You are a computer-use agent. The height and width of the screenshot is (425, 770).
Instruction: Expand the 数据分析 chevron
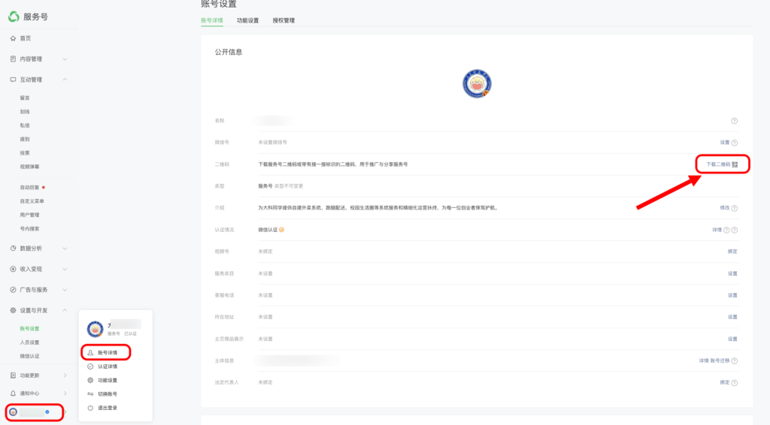pos(65,249)
